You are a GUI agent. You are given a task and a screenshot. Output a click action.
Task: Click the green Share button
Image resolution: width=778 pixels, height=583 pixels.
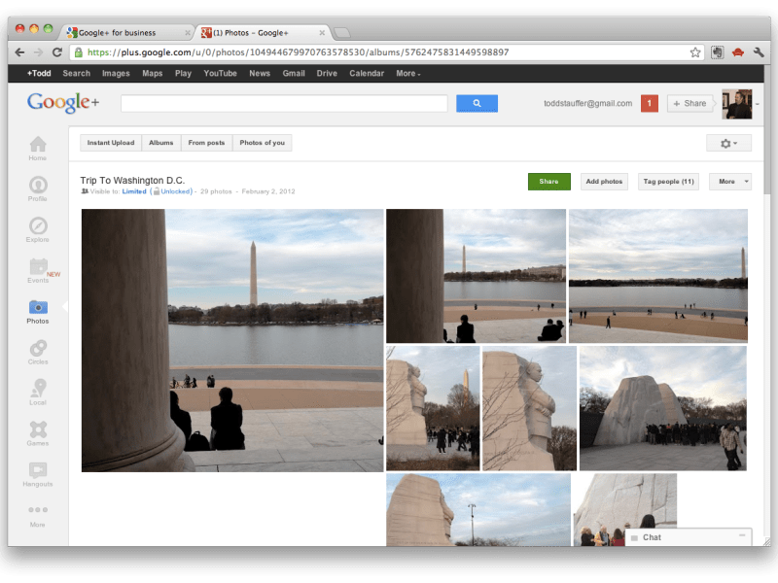pyautogui.click(x=548, y=182)
